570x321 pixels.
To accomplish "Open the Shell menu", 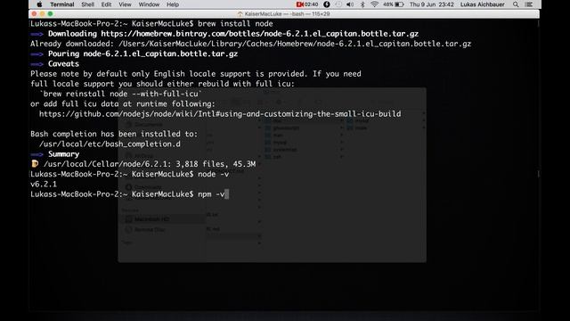I will [87, 4].
